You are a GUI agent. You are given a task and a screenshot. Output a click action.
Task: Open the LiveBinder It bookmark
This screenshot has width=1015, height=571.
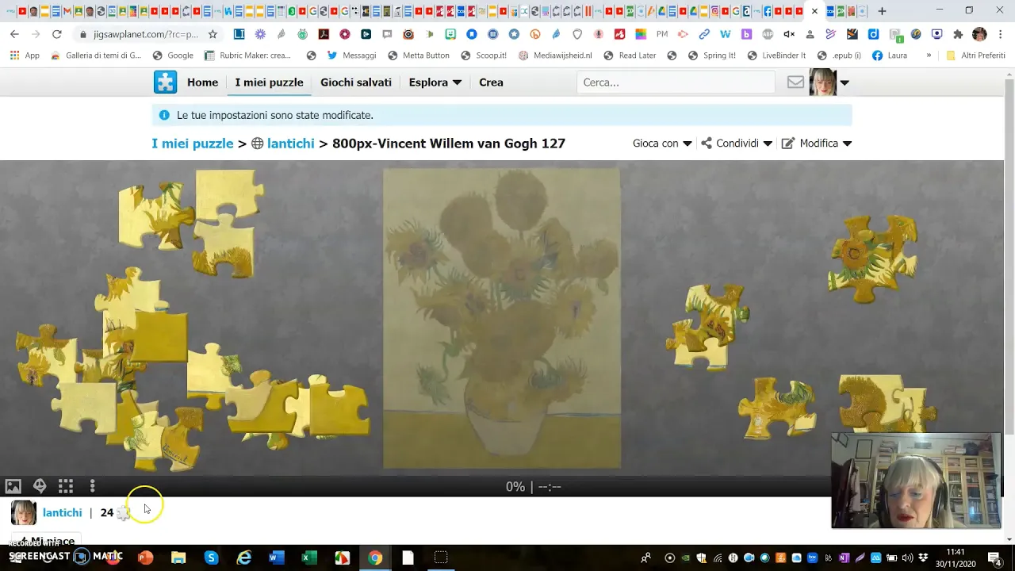(x=776, y=56)
